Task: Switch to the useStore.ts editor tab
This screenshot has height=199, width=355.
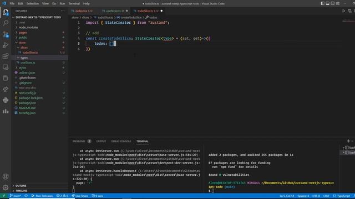Action: point(115,11)
